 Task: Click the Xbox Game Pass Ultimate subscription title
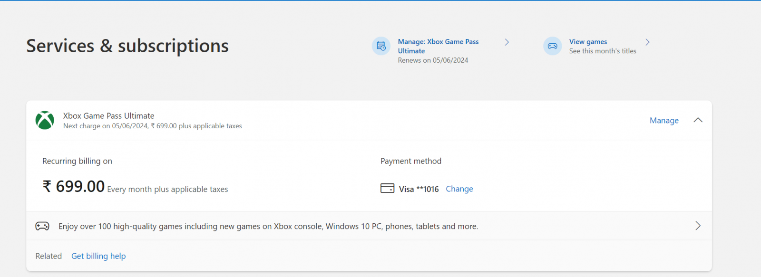click(109, 115)
